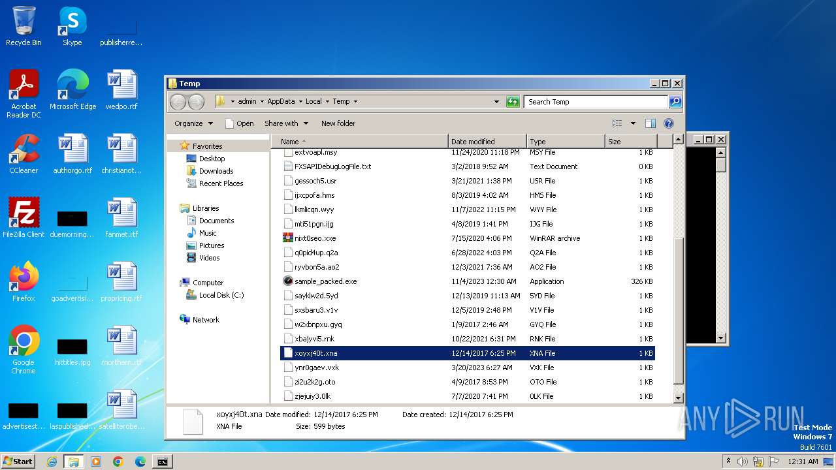836x470 pixels.
Task: Expand the address bar history dropdown
Action: tap(497, 102)
